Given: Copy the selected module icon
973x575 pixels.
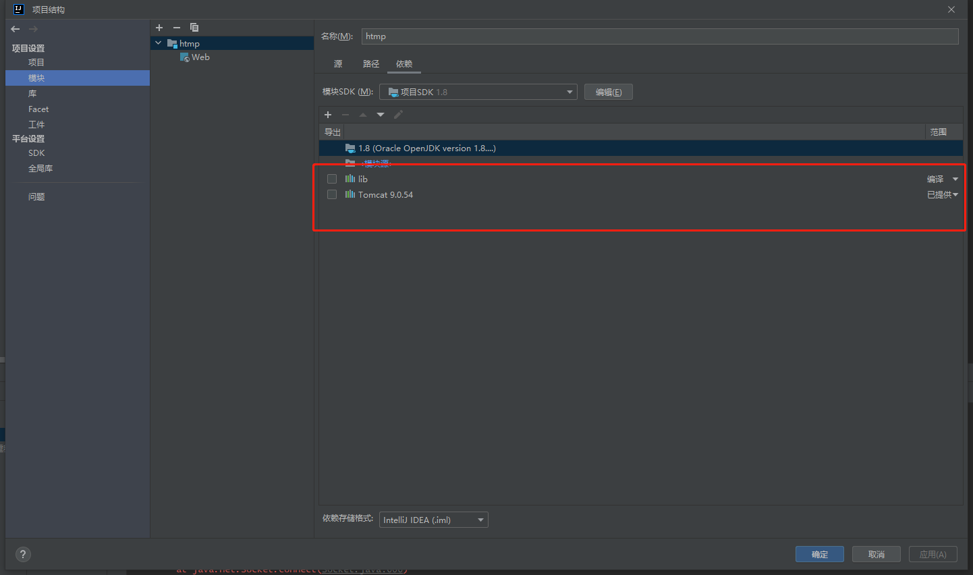Looking at the screenshot, I should point(194,28).
